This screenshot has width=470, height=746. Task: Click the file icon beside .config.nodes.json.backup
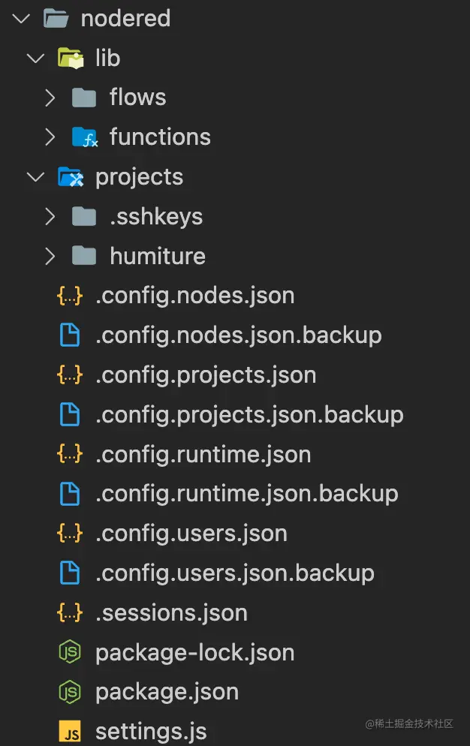pyautogui.click(x=70, y=335)
